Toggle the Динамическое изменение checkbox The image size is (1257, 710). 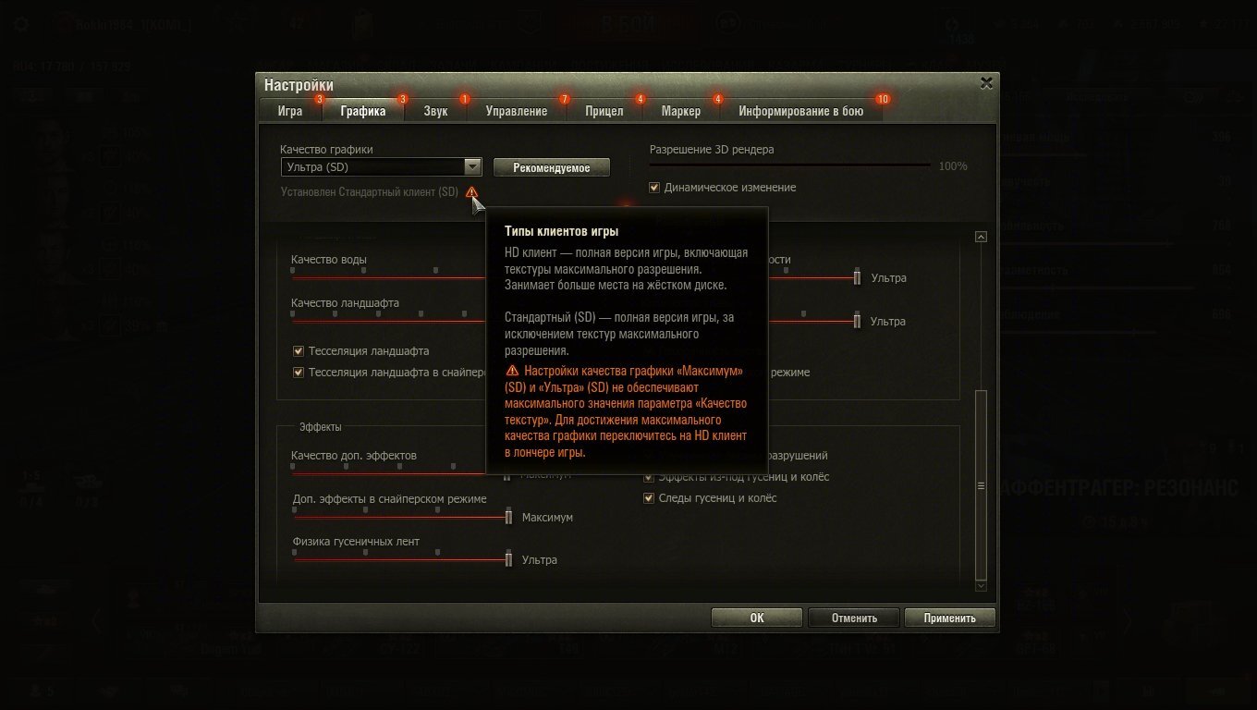[654, 188]
